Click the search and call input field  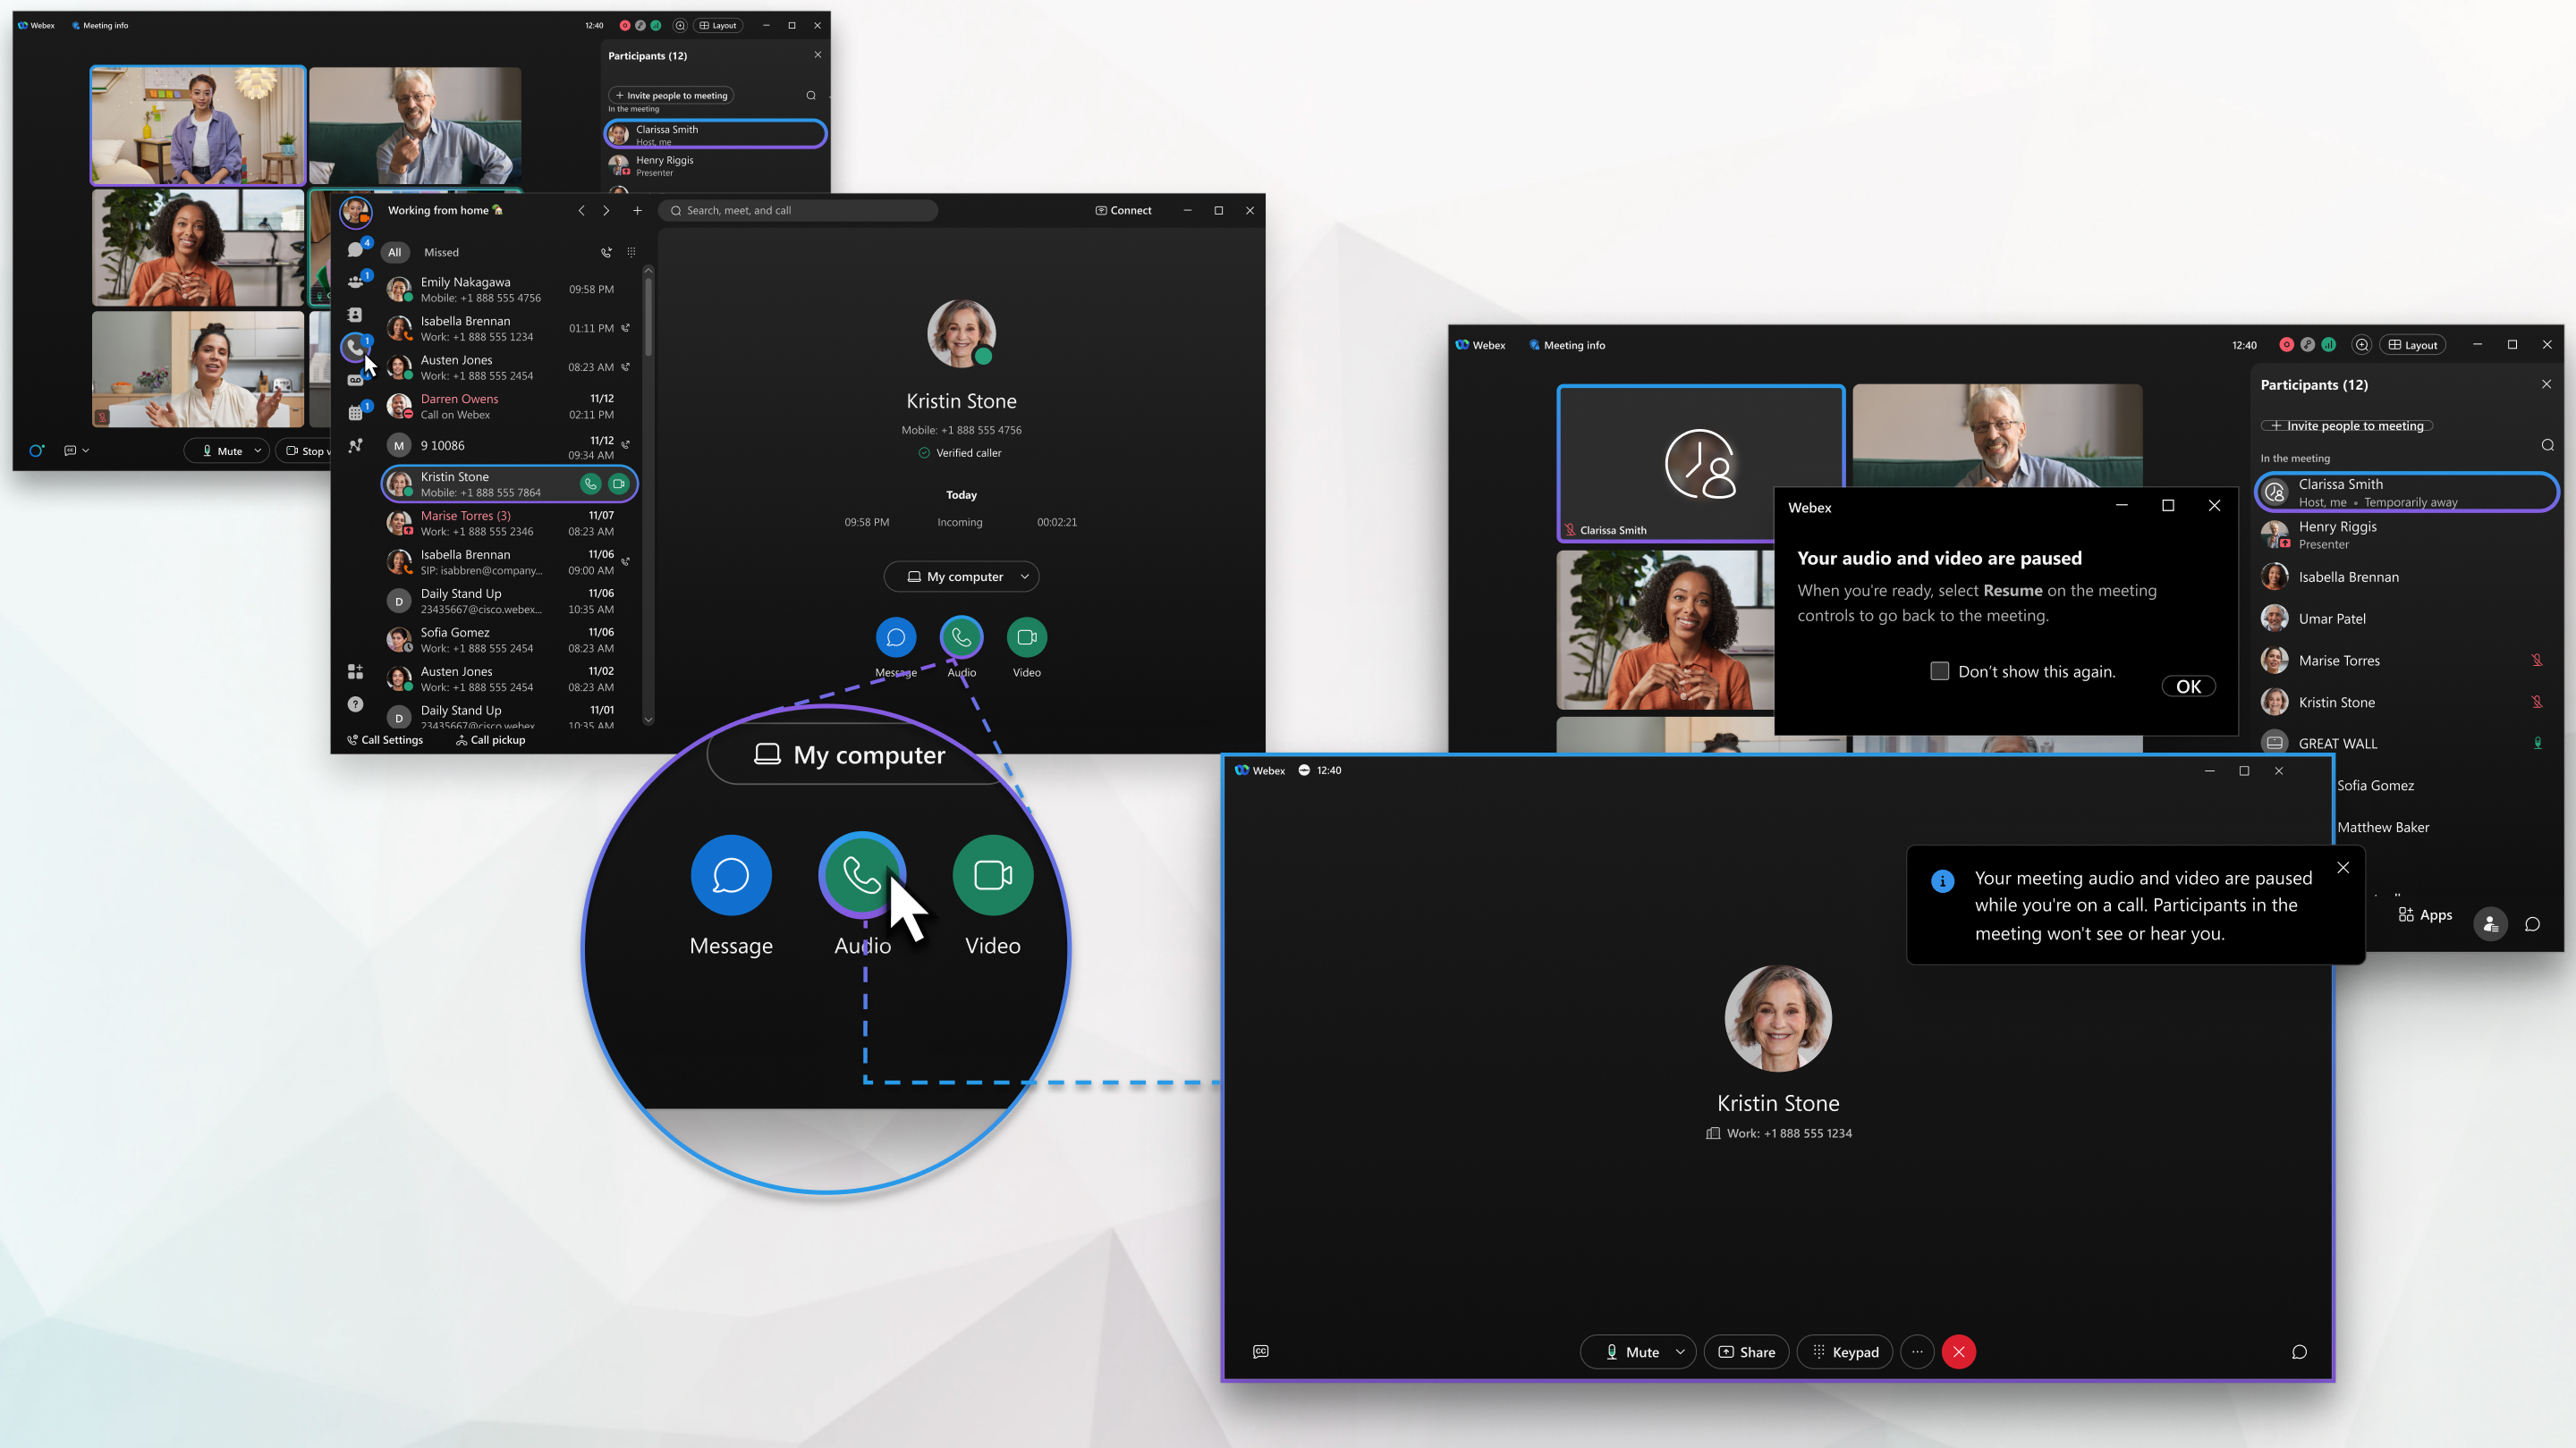coord(803,210)
